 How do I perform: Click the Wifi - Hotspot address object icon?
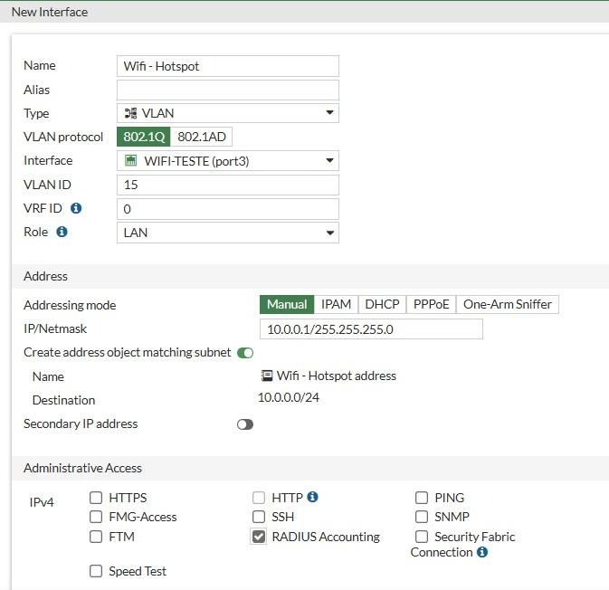point(267,376)
